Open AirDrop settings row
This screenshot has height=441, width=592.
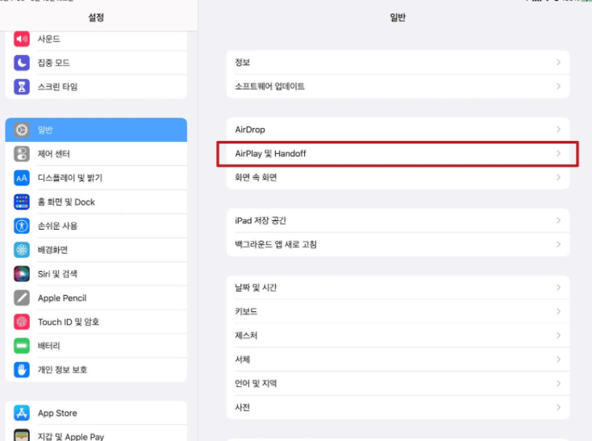398,129
